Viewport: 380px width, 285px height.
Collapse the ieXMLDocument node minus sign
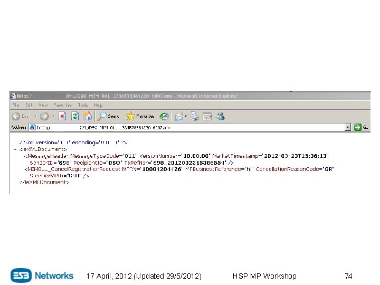click(x=15, y=149)
